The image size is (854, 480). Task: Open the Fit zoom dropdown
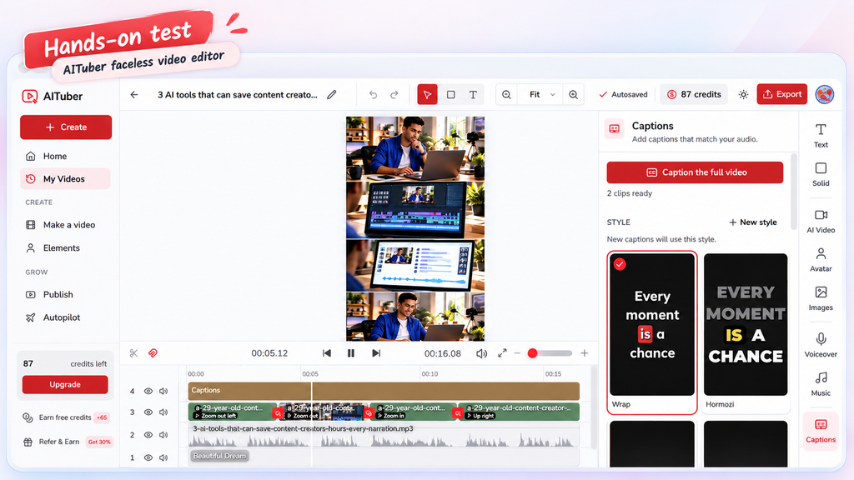coord(541,95)
